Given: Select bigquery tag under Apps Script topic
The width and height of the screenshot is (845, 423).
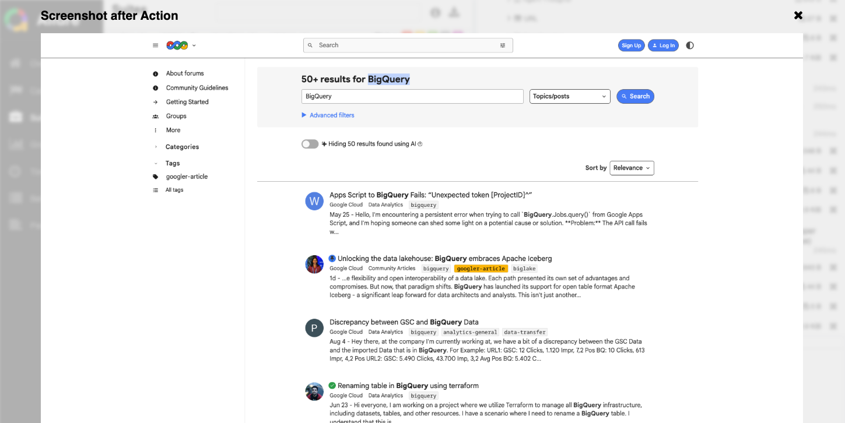Looking at the screenshot, I should (x=423, y=205).
